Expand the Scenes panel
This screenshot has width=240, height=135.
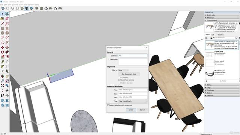[x=222, y=93]
